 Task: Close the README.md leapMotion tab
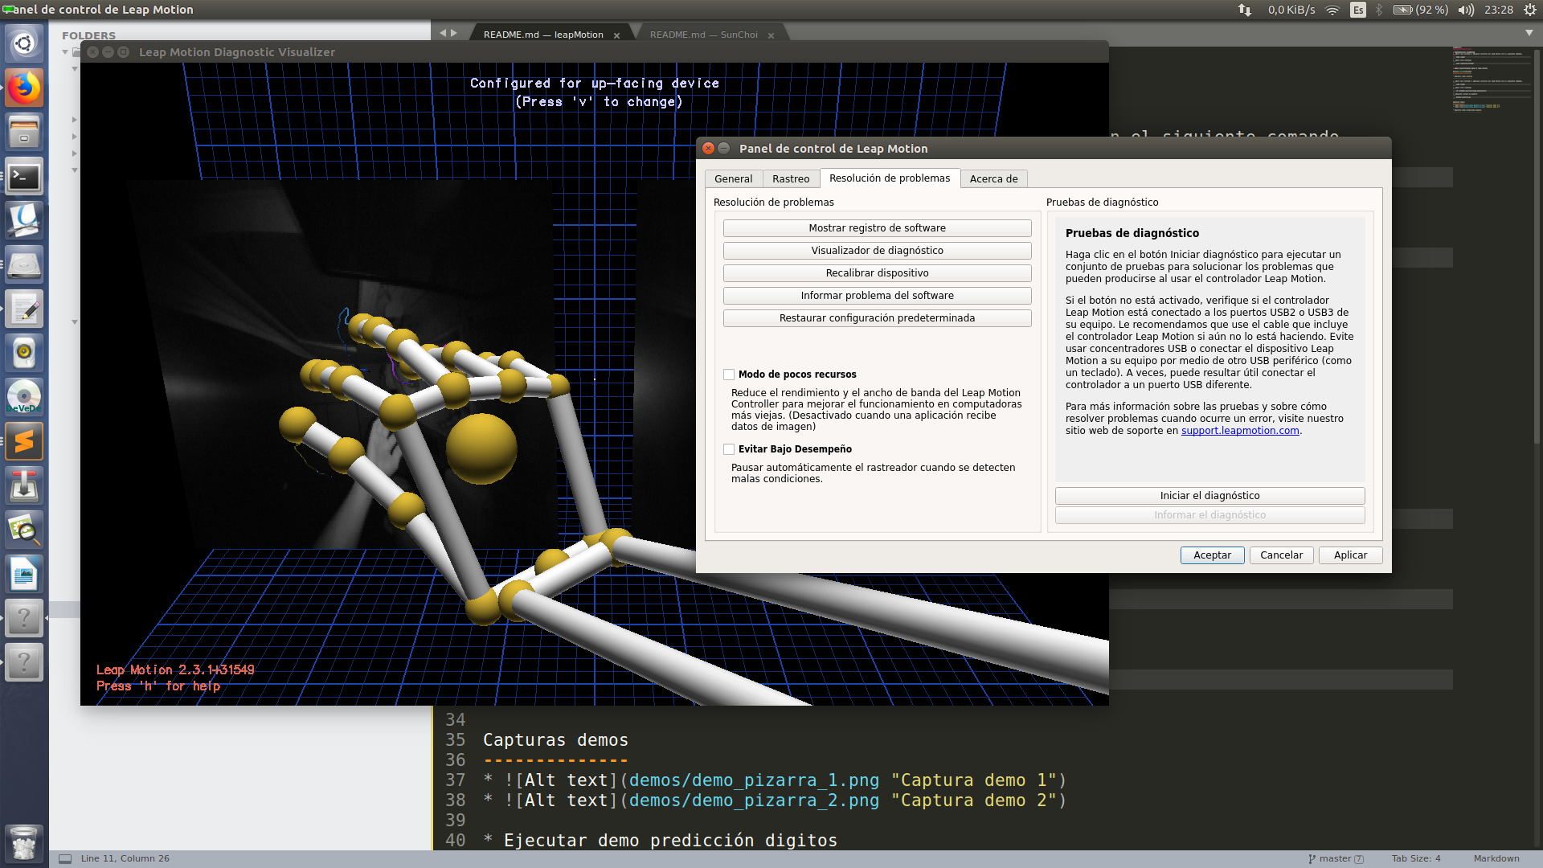pyautogui.click(x=616, y=35)
